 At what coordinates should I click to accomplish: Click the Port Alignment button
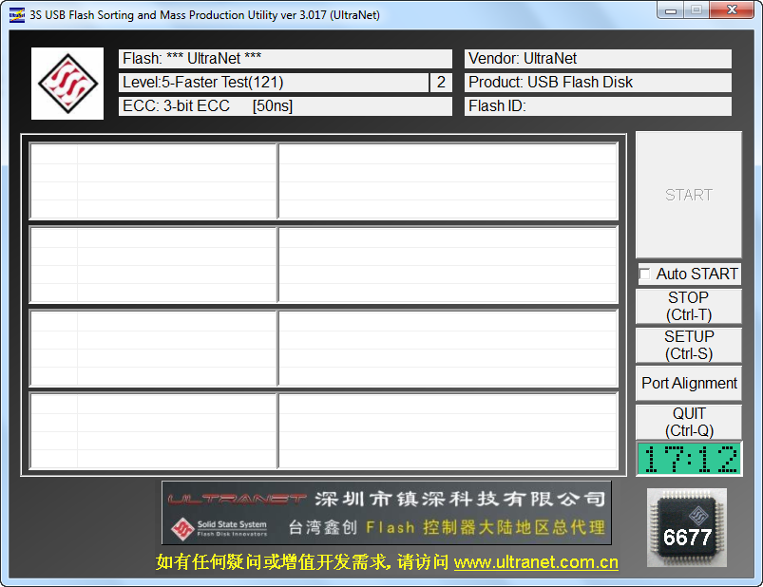coord(689,383)
